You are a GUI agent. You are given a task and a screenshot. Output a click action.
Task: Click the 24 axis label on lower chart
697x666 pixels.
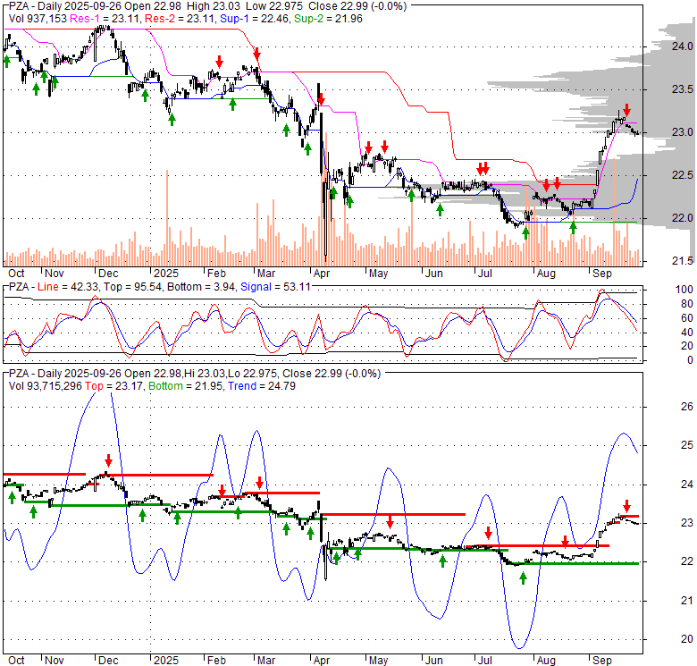tap(687, 485)
